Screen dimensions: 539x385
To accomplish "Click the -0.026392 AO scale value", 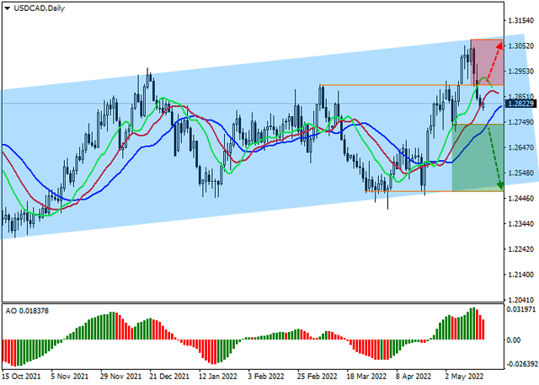I will click(x=520, y=364).
